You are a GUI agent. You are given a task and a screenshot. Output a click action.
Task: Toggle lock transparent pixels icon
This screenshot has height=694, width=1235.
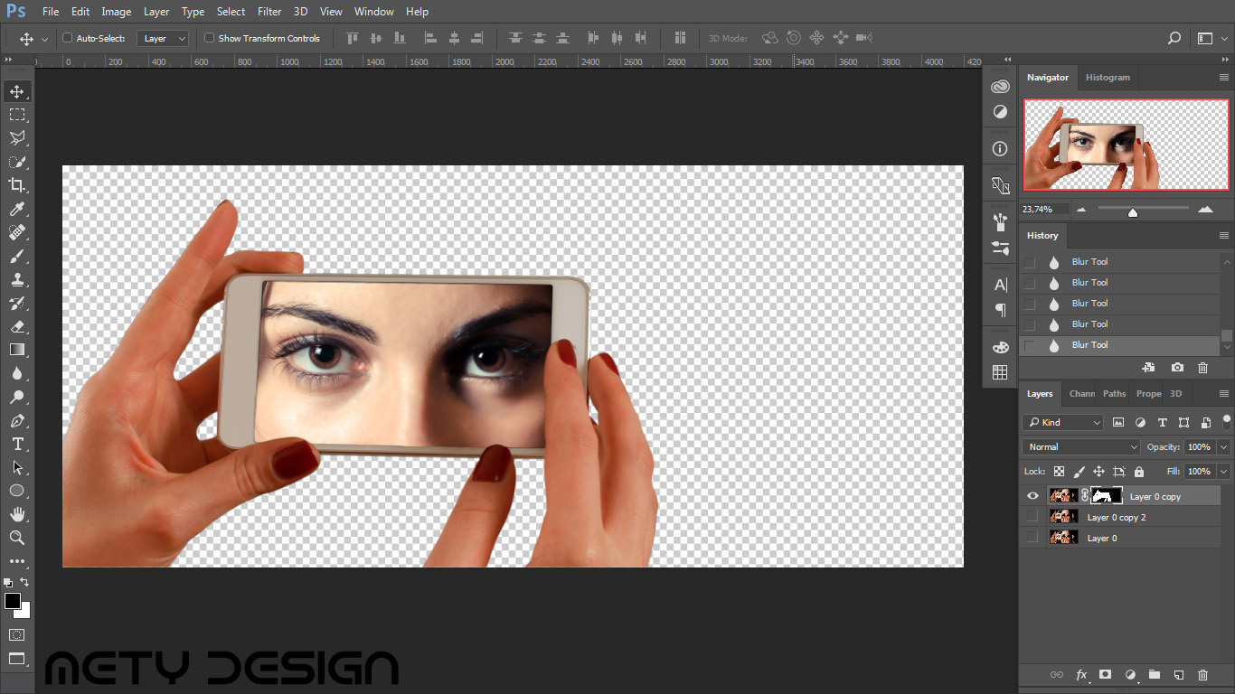(1059, 472)
